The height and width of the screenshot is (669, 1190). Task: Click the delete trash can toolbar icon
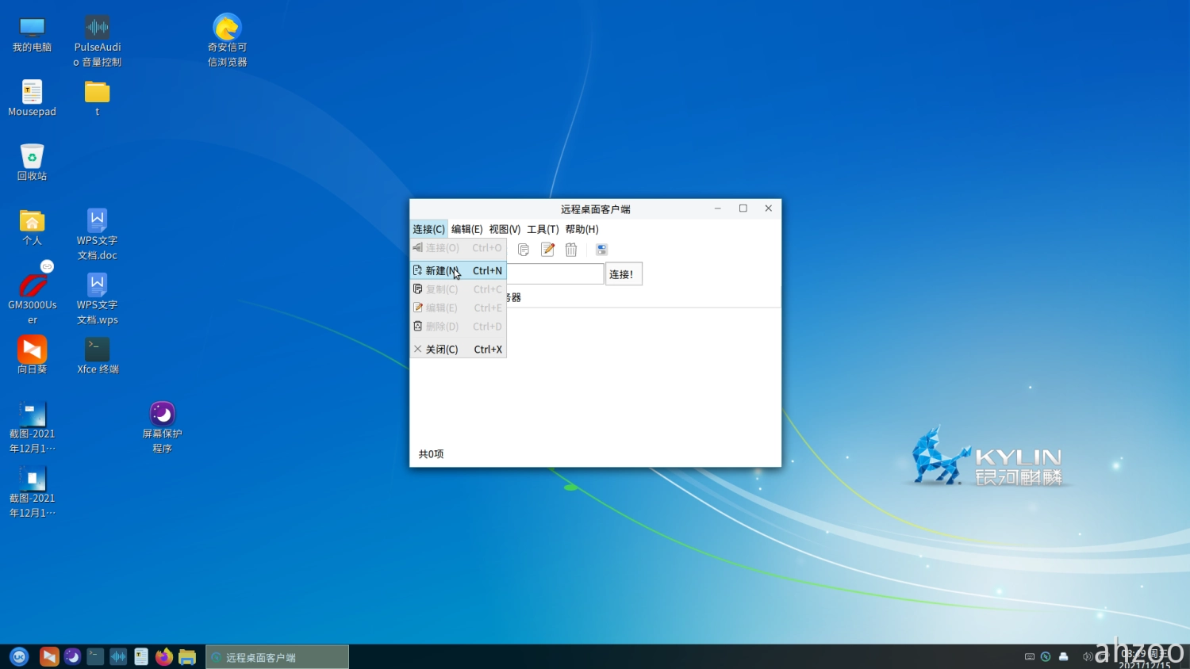point(571,250)
